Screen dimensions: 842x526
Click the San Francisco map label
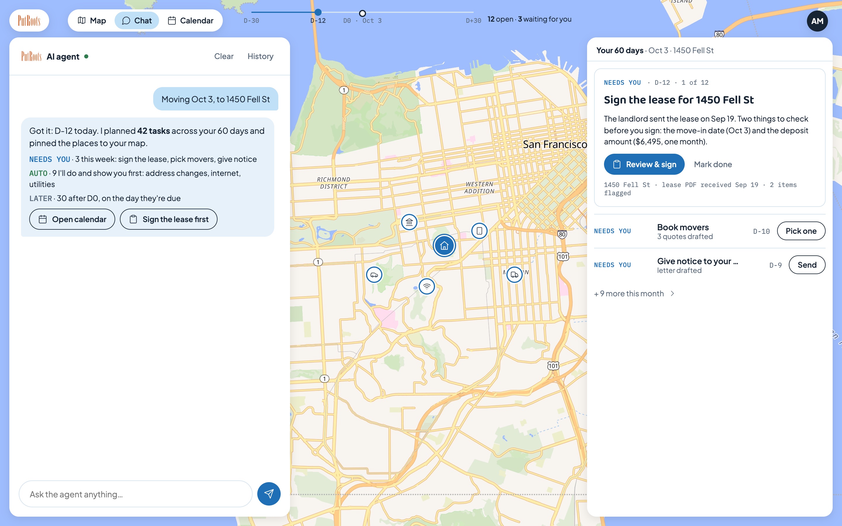555,144
